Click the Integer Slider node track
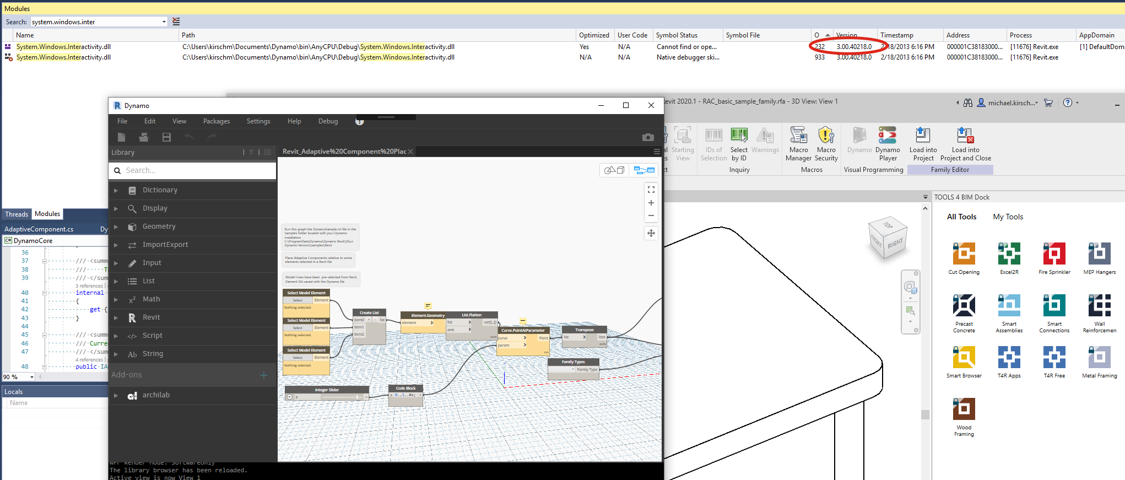This screenshot has height=480, width=1125. [x=328, y=397]
